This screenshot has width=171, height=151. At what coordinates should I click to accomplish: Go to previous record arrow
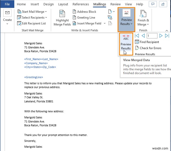143,36
